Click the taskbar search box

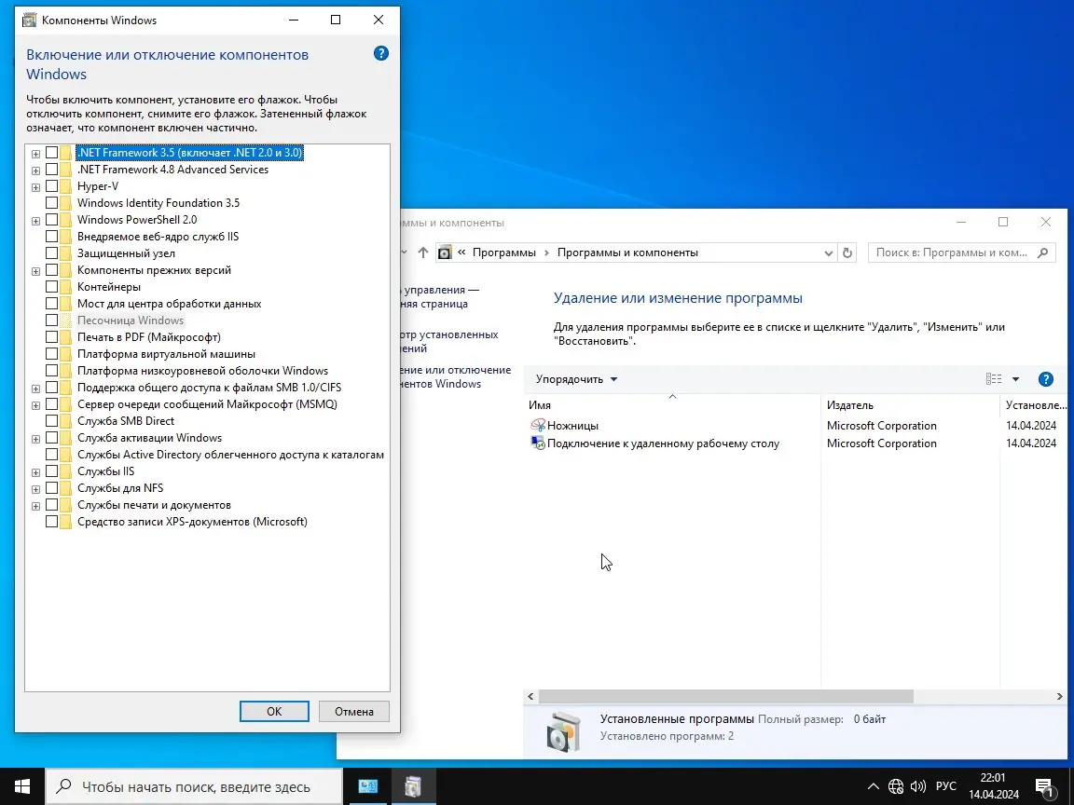[x=194, y=786]
